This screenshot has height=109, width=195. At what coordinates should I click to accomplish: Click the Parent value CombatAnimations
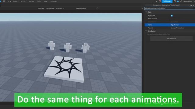pos(177,28)
